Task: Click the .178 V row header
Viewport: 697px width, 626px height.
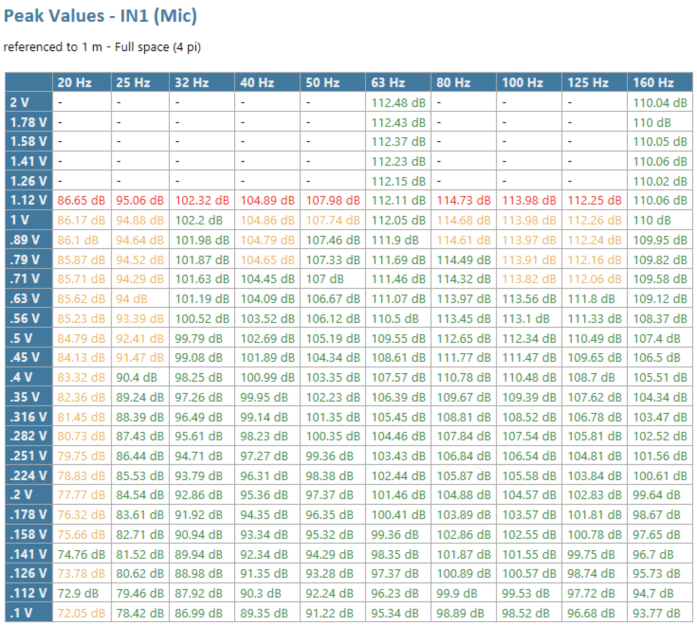Action: click(29, 515)
